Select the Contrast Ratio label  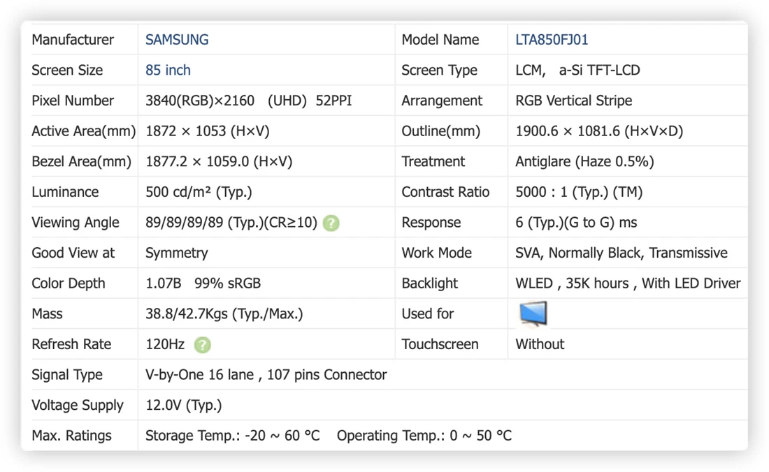pos(445,192)
